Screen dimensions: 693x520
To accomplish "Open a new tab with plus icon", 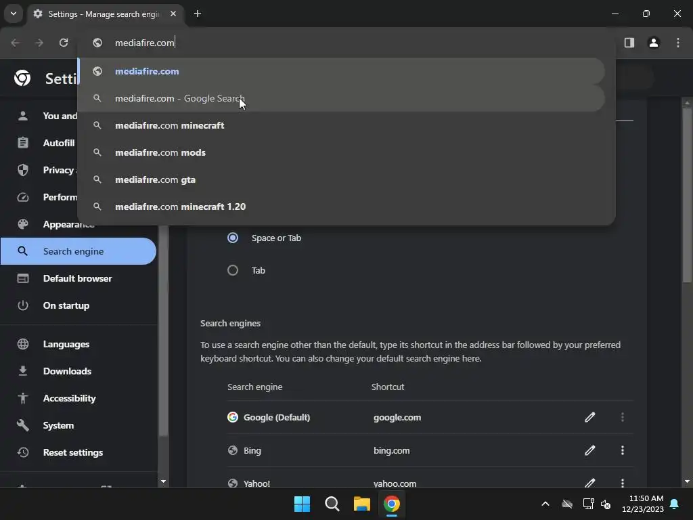I will click(x=198, y=14).
